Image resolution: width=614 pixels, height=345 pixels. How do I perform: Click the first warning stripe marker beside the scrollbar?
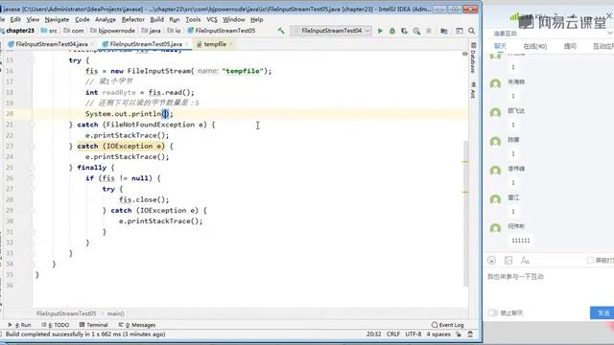465,162
